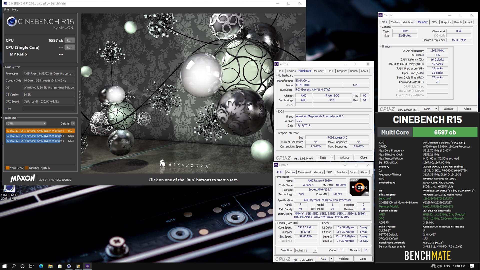Open the File menu in Cinebench
The image size is (480, 270).
coord(6,9)
